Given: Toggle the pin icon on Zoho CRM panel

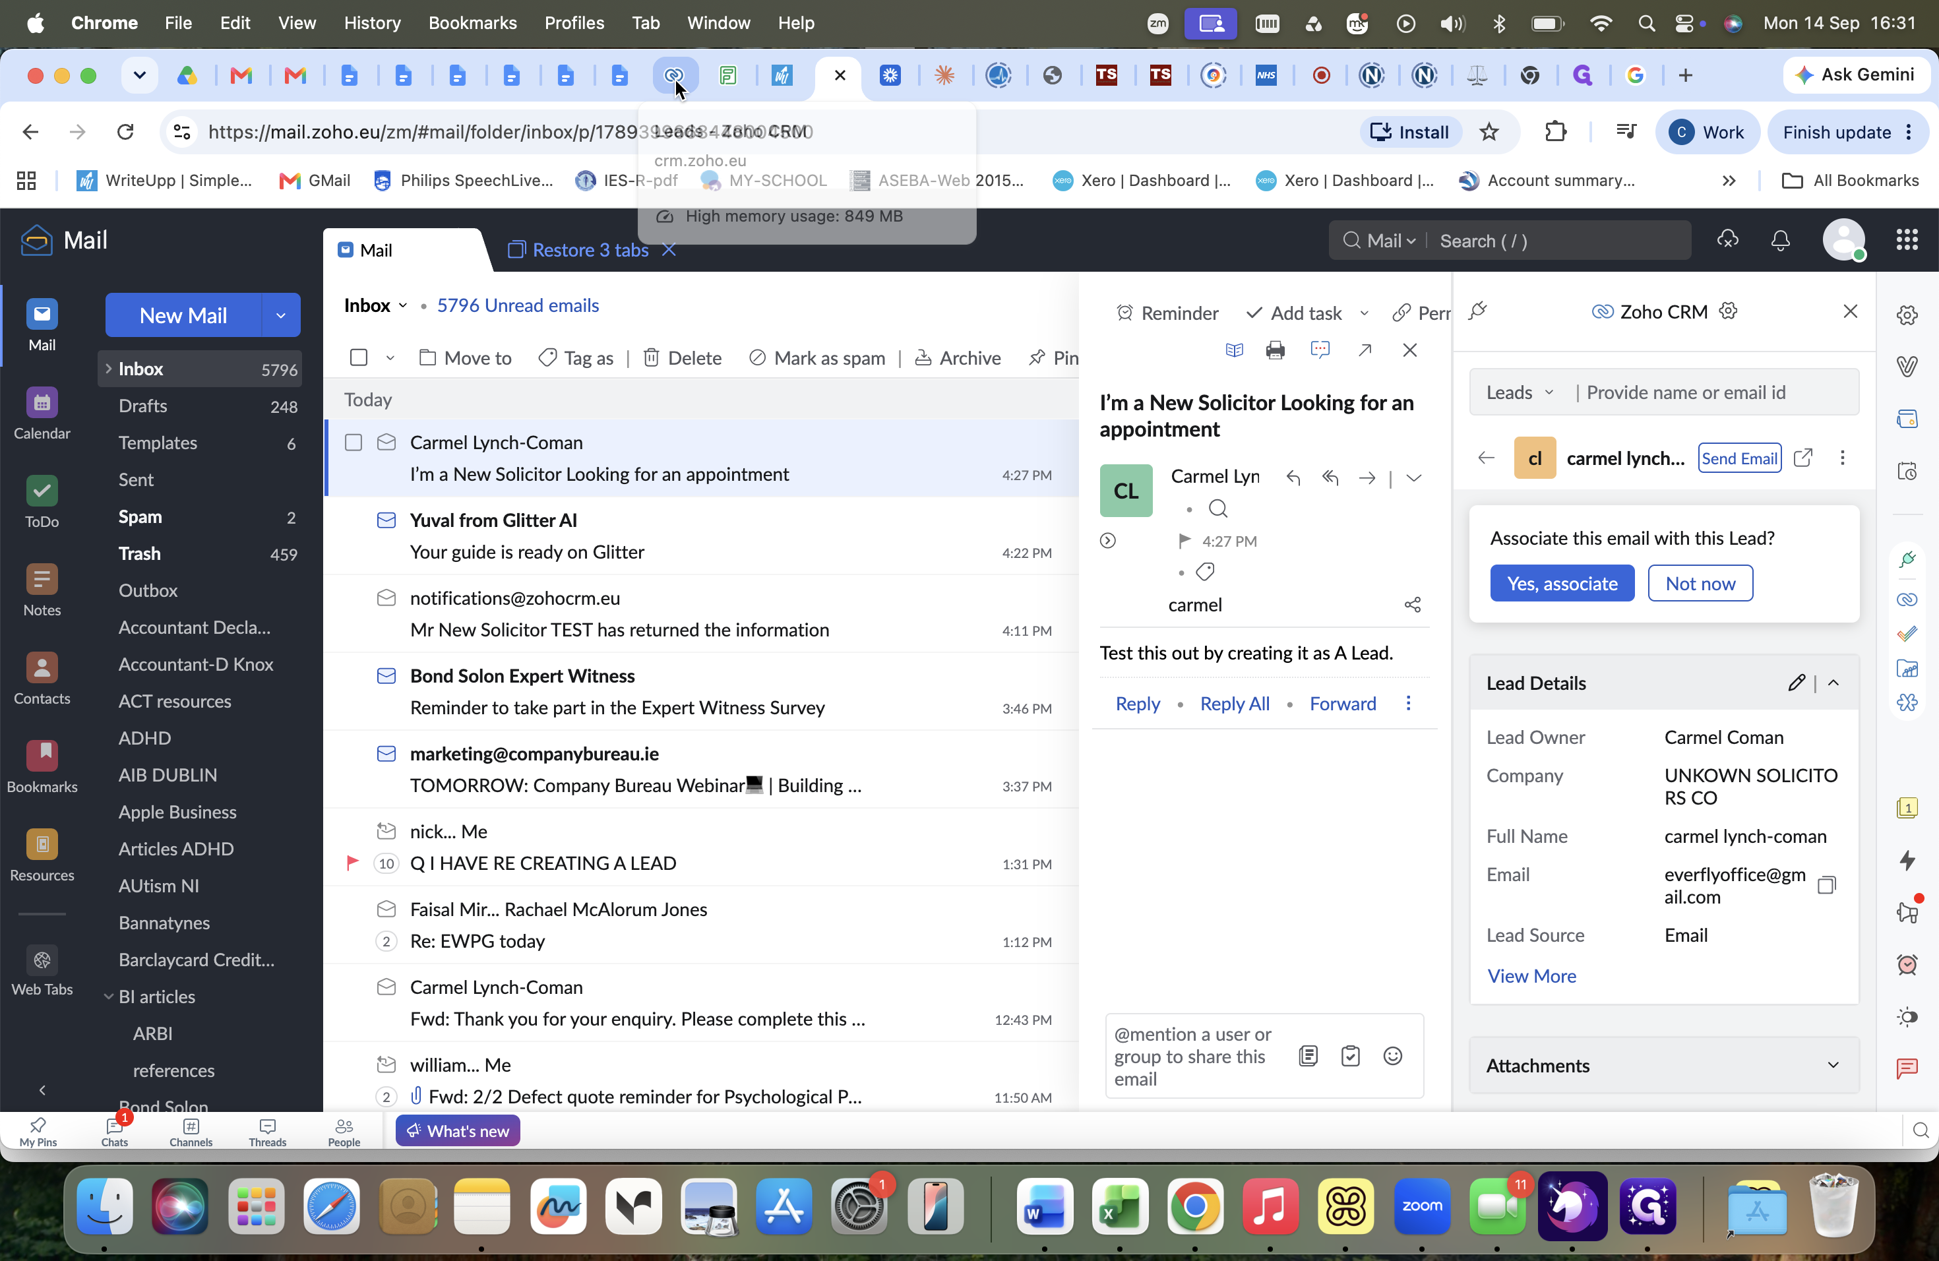Looking at the screenshot, I should (1478, 311).
